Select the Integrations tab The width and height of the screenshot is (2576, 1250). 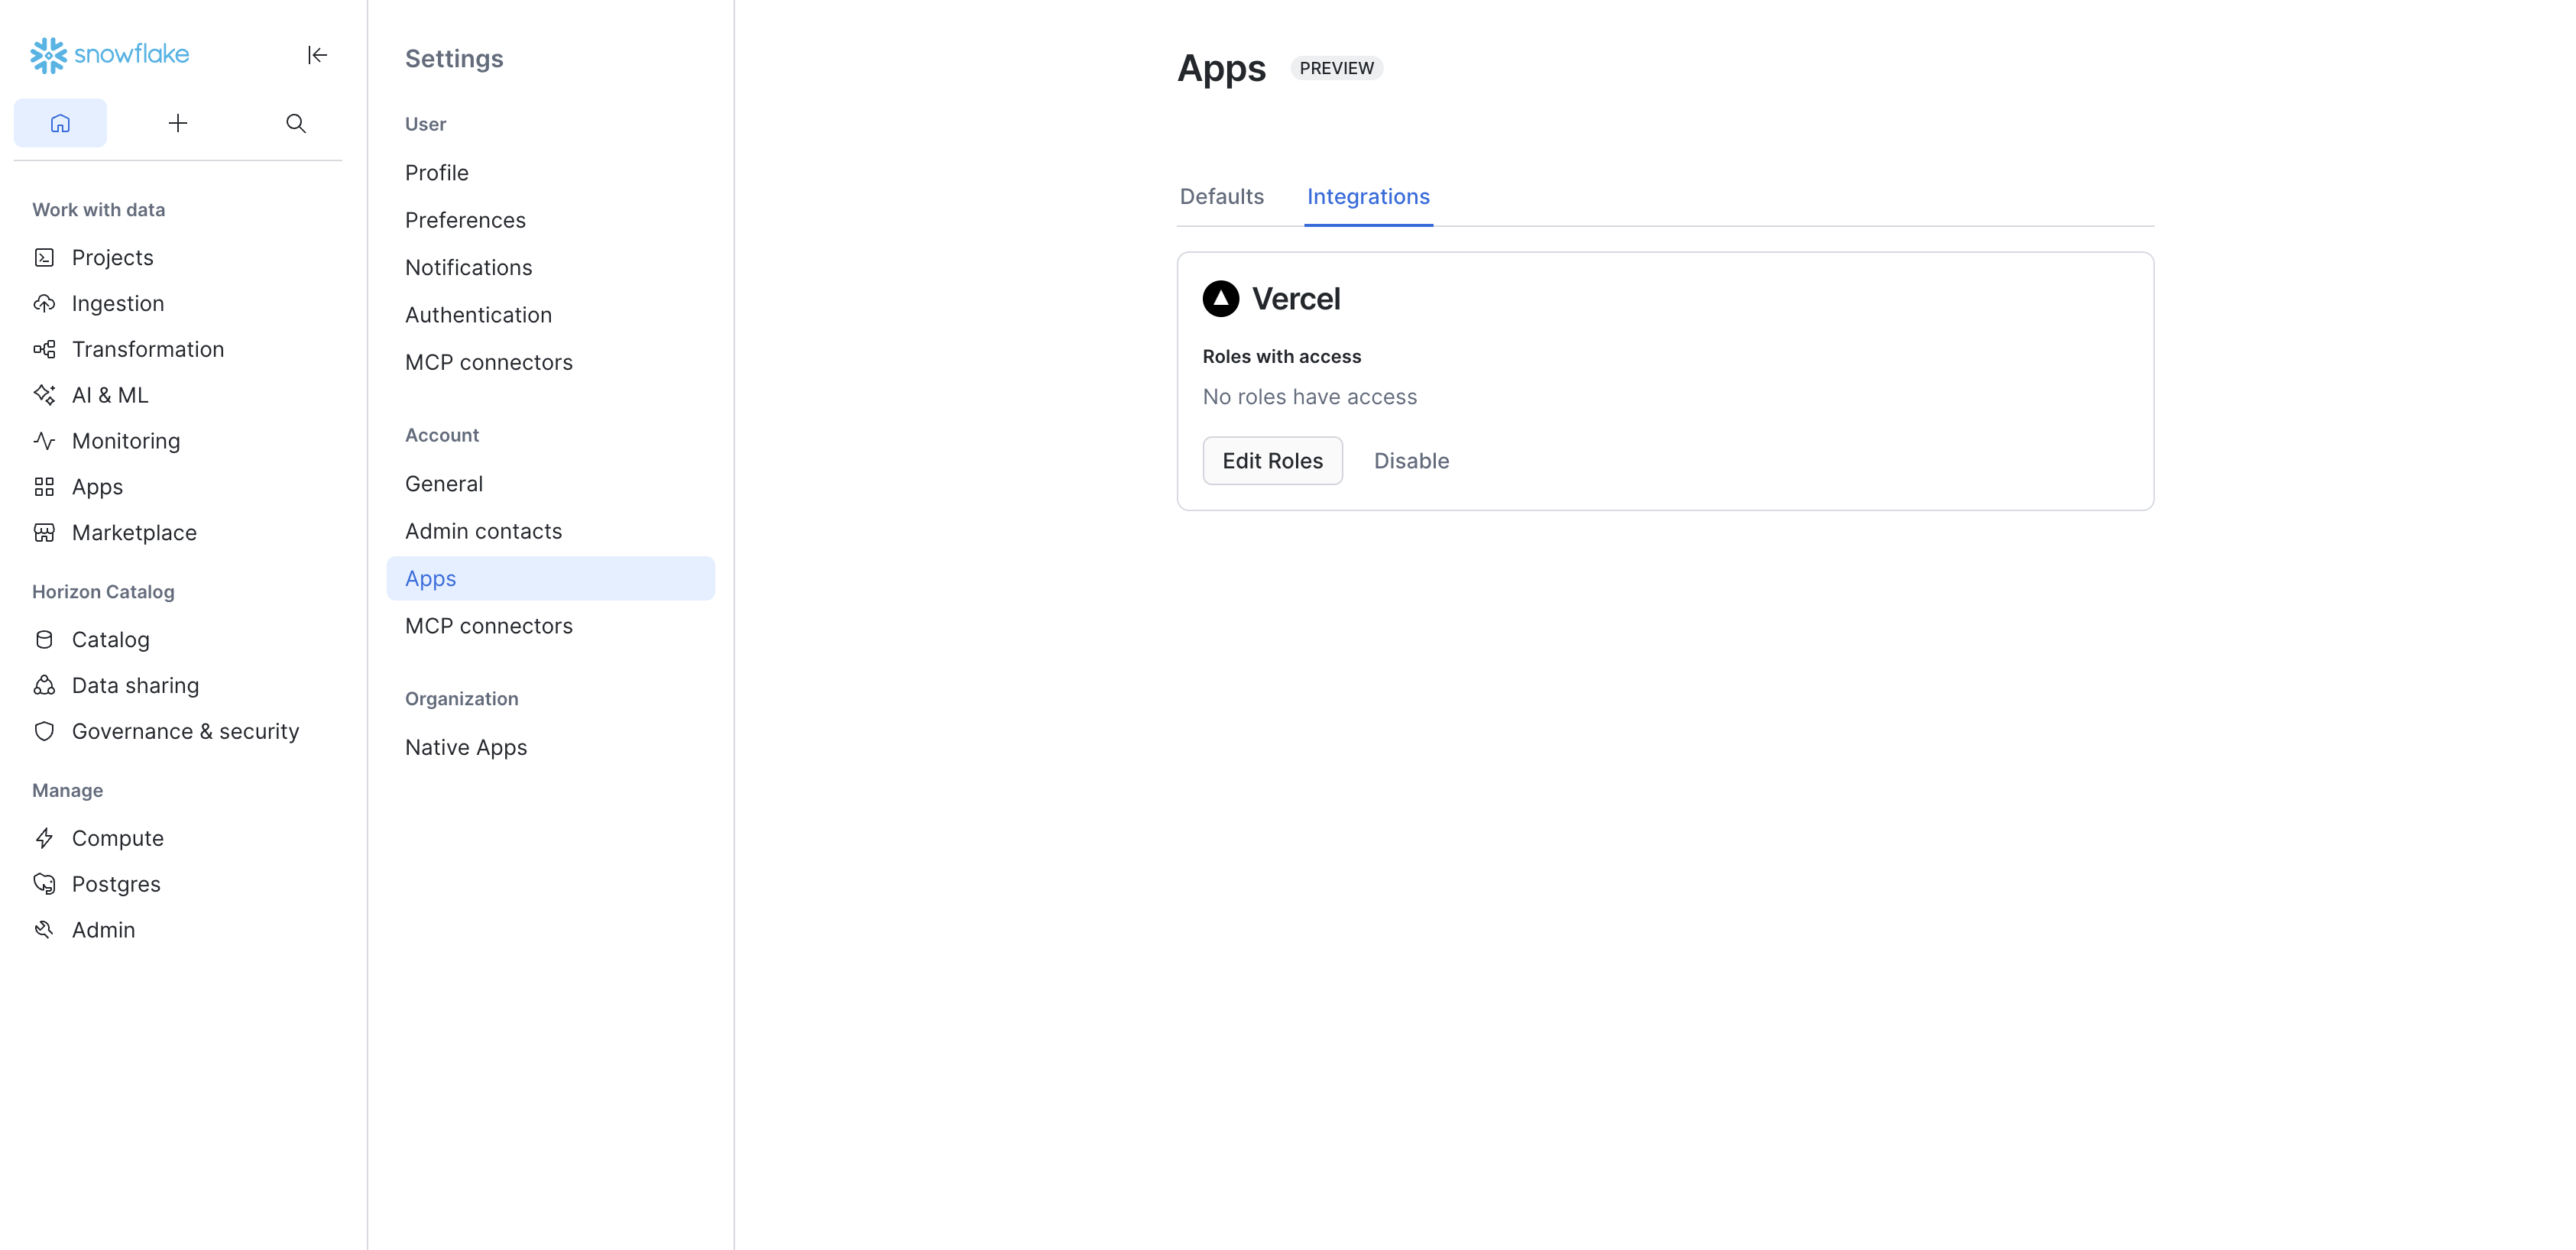pos(1368,197)
